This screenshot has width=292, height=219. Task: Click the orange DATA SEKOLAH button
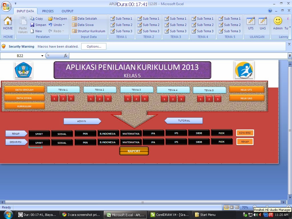coord(25,90)
